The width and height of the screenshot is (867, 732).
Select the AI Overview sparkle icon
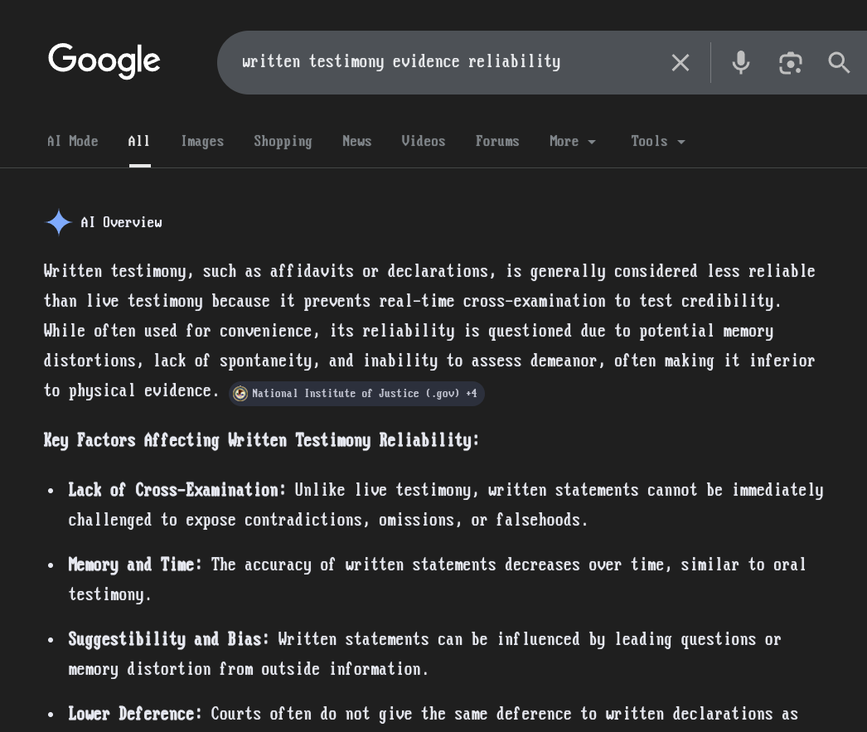[x=59, y=222]
